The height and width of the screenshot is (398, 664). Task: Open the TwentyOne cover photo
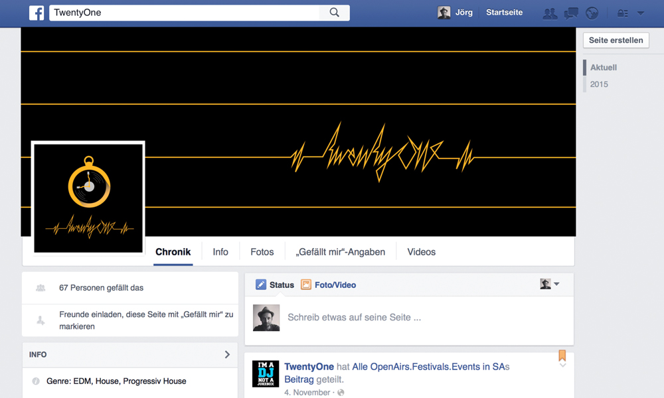(298, 131)
